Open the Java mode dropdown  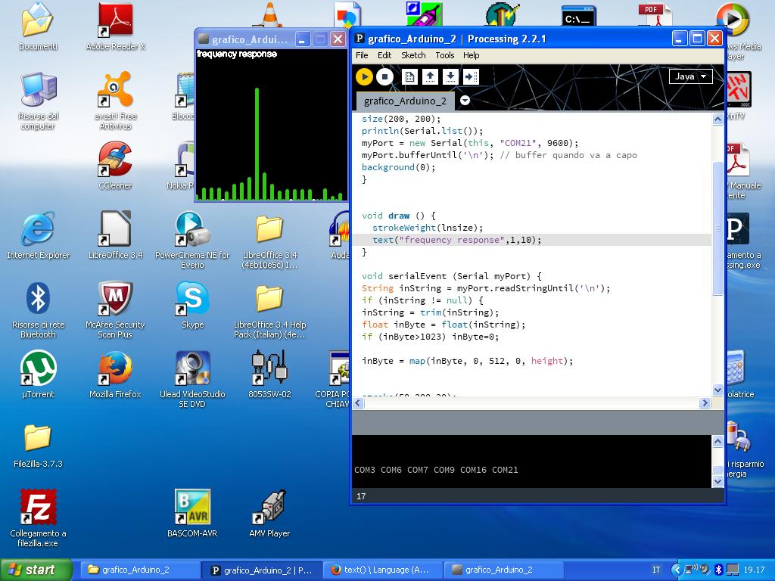[x=690, y=76]
